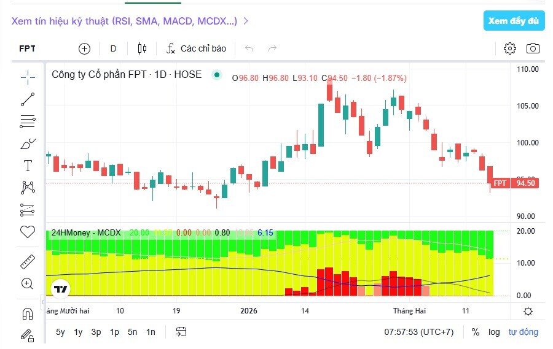The image size is (553, 349).
Task: Click the heart favorites icon
Action: point(28,232)
